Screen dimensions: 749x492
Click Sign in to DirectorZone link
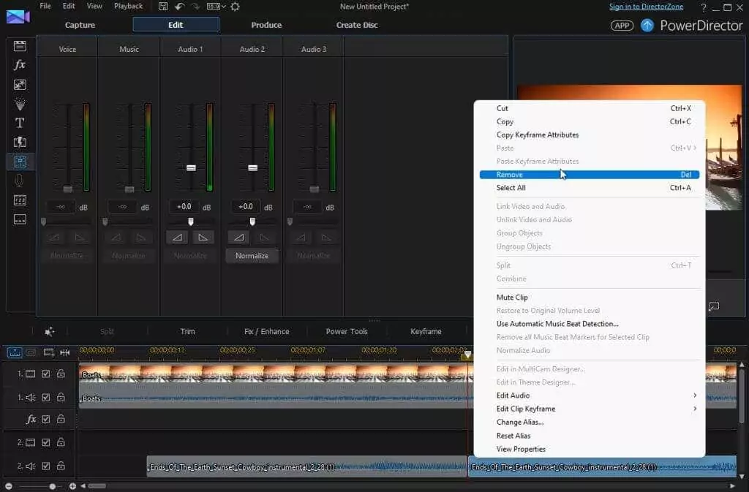pyautogui.click(x=647, y=7)
